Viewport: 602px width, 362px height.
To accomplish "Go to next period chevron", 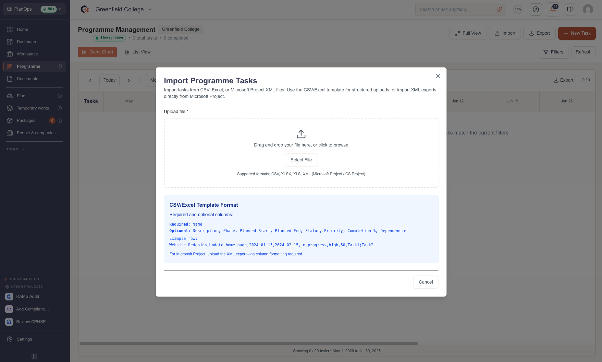I will [129, 80].
